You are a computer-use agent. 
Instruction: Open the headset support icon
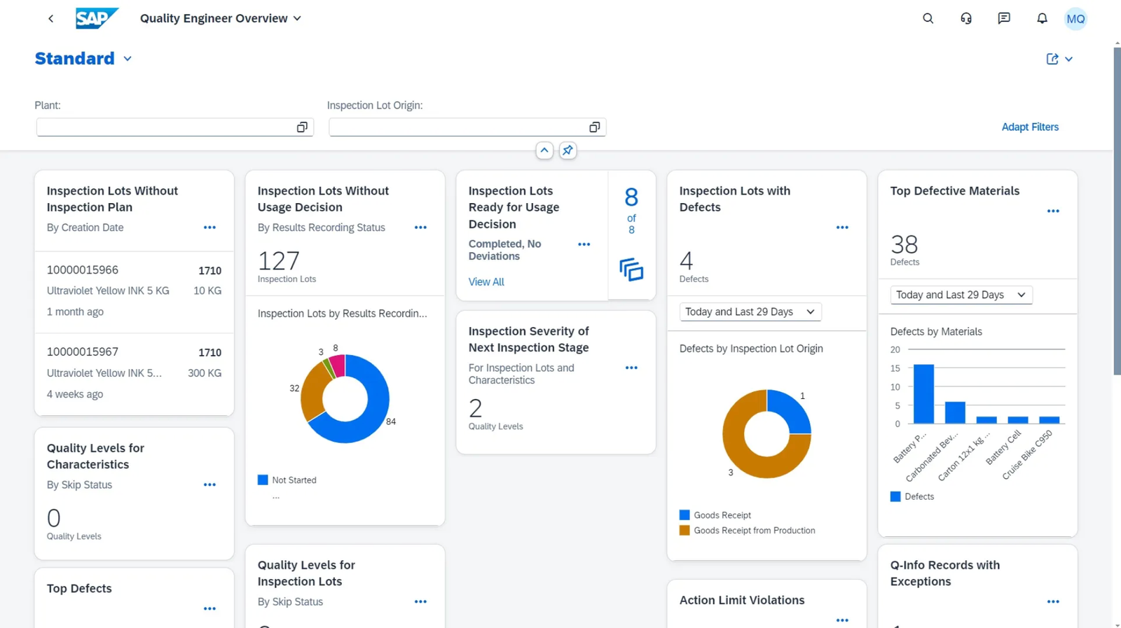click(x=965, y=19)
